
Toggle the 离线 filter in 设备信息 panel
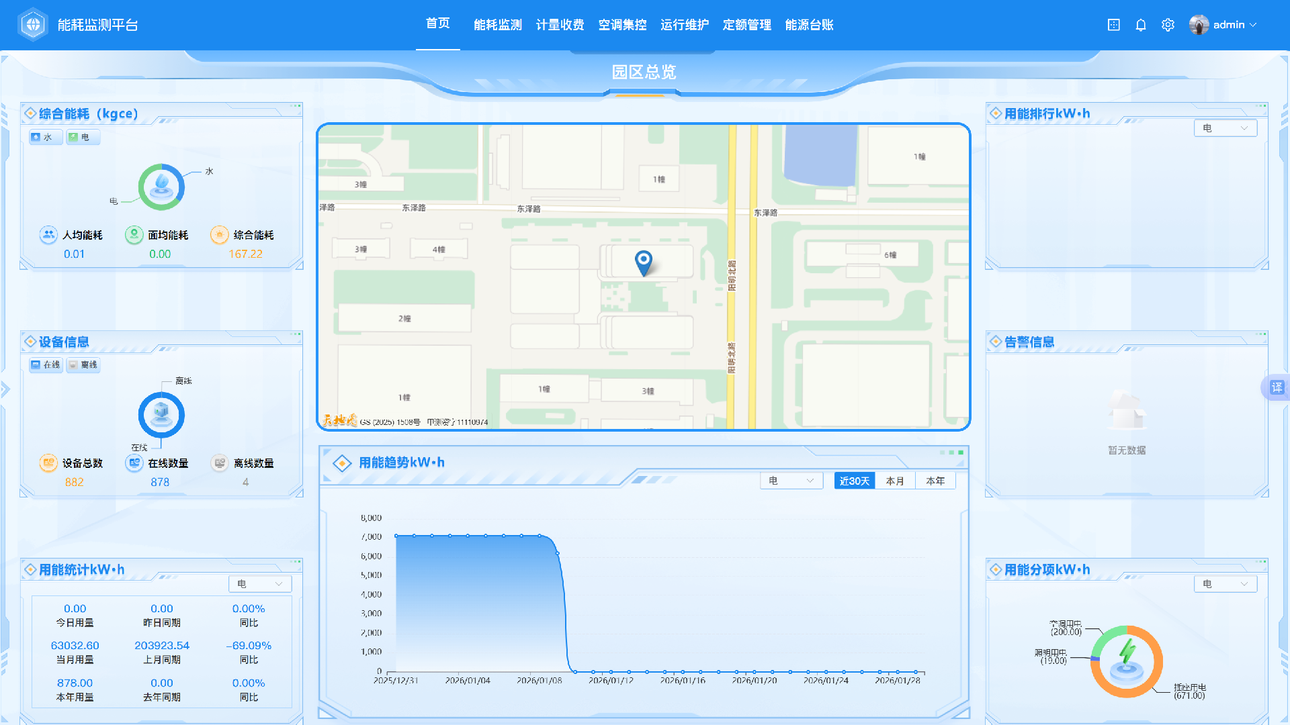click(x=83, y=365)
